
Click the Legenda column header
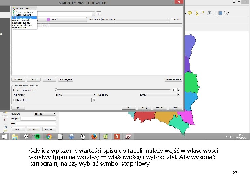pyautogui.click(x=112, y=25)
